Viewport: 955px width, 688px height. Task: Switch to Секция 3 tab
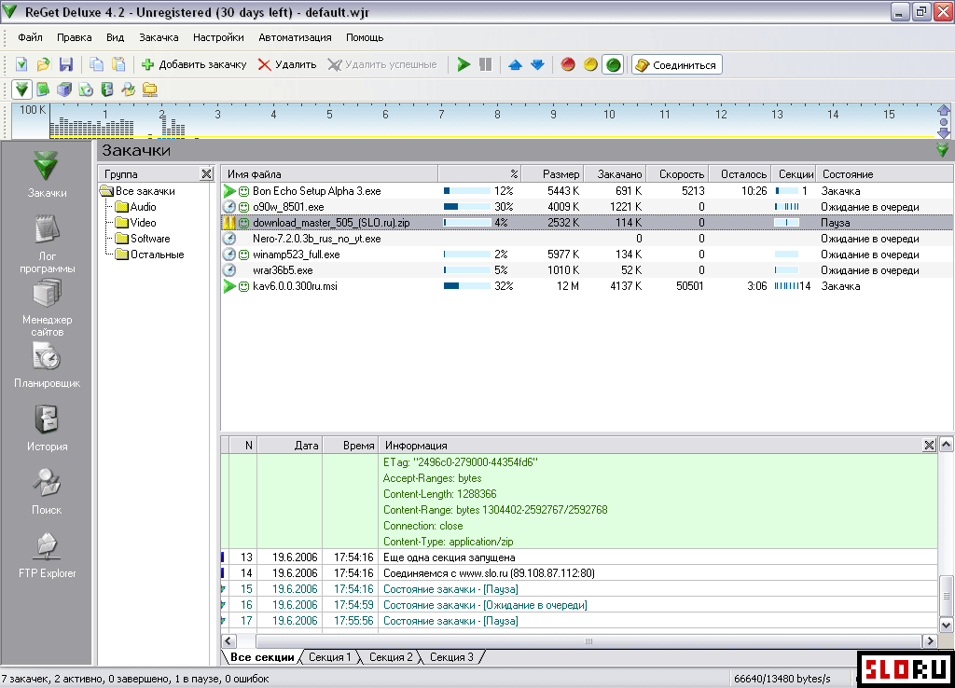(451, 657)
